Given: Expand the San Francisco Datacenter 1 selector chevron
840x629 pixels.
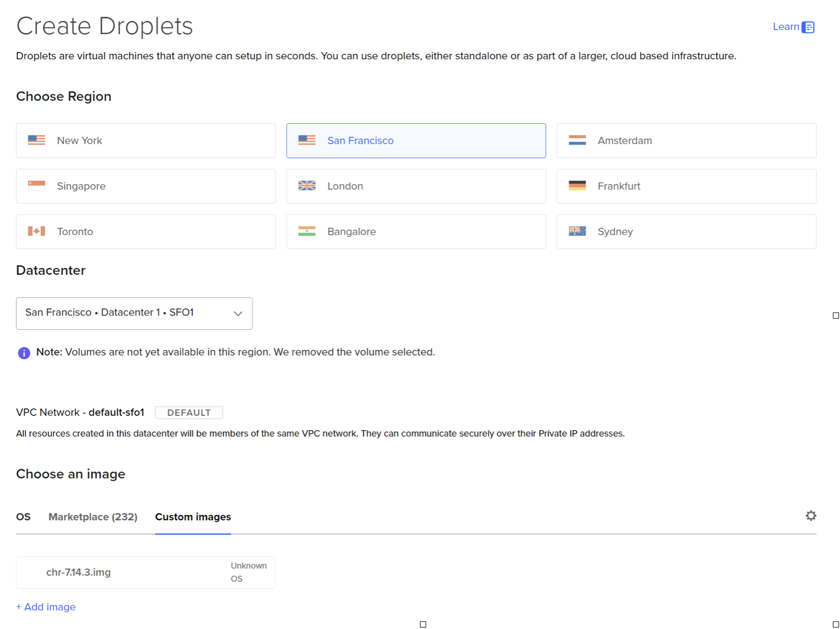Looking at the screenshot, I should coord(238,313).
